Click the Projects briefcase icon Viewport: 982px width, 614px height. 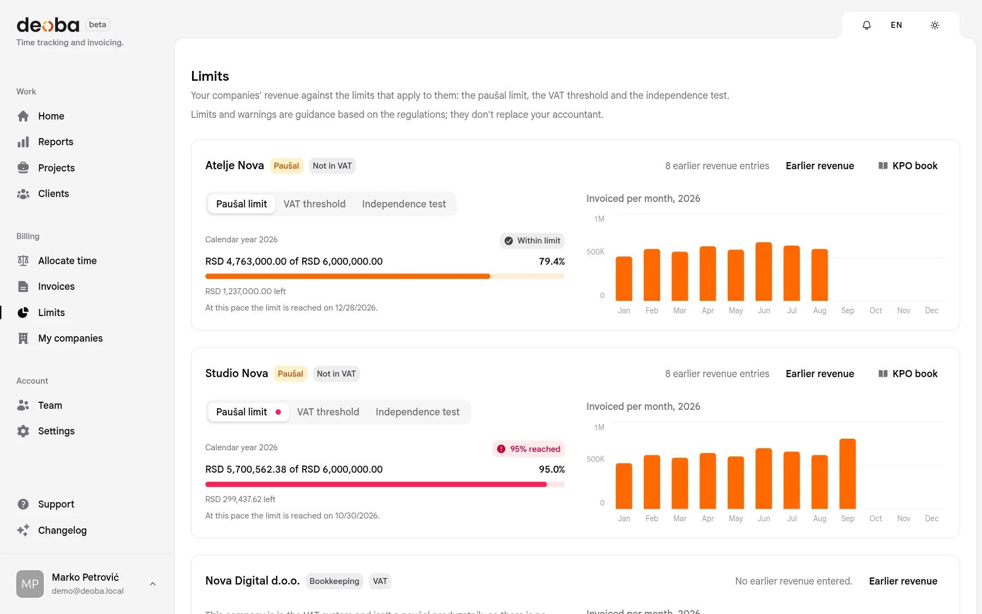[23, 168]
